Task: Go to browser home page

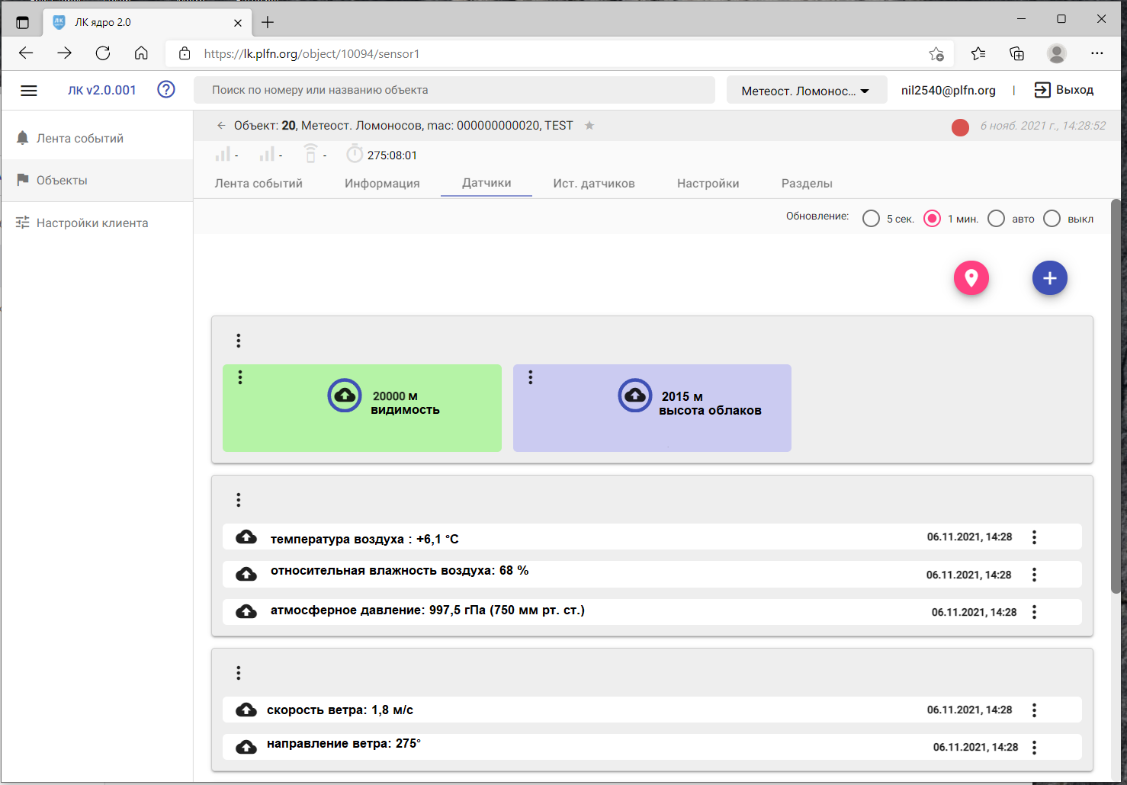Action: pyautogui.click(x=141, y=53)
